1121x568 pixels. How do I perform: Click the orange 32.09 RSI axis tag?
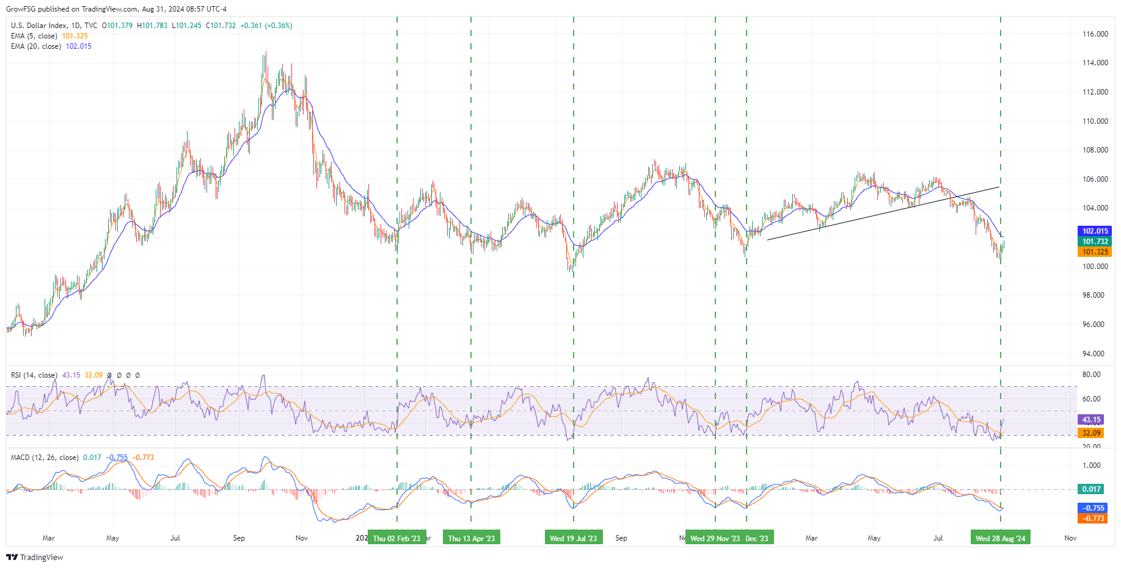[1091, 433]
